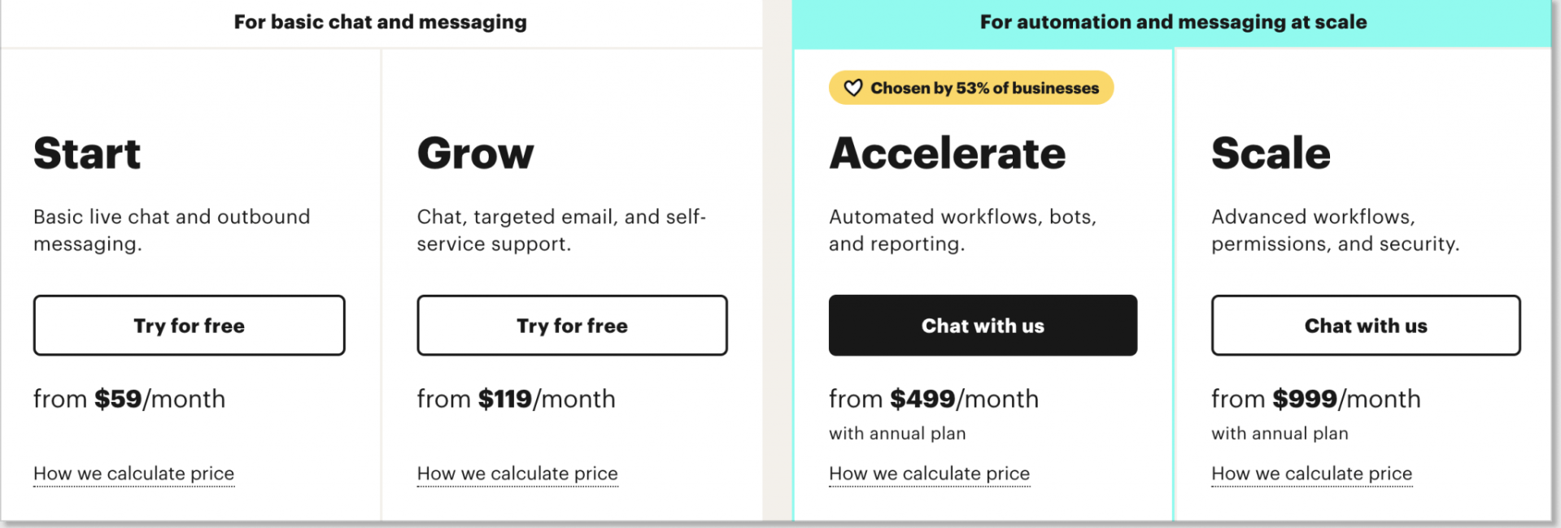
Task: Click the $499/month price under Accelerate
Action: coord(933,398)
